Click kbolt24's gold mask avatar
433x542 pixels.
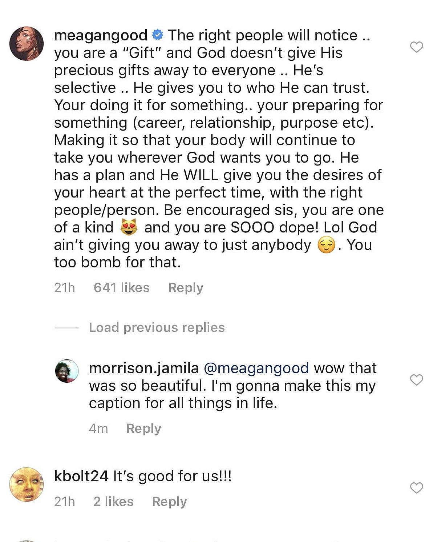point(27,486)
